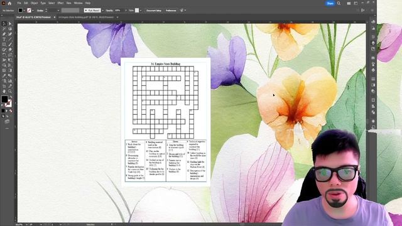Select the Paintbrush tool
Viewport: 402px width, 226px height.
pyautogui.click(x=10, y=45)
